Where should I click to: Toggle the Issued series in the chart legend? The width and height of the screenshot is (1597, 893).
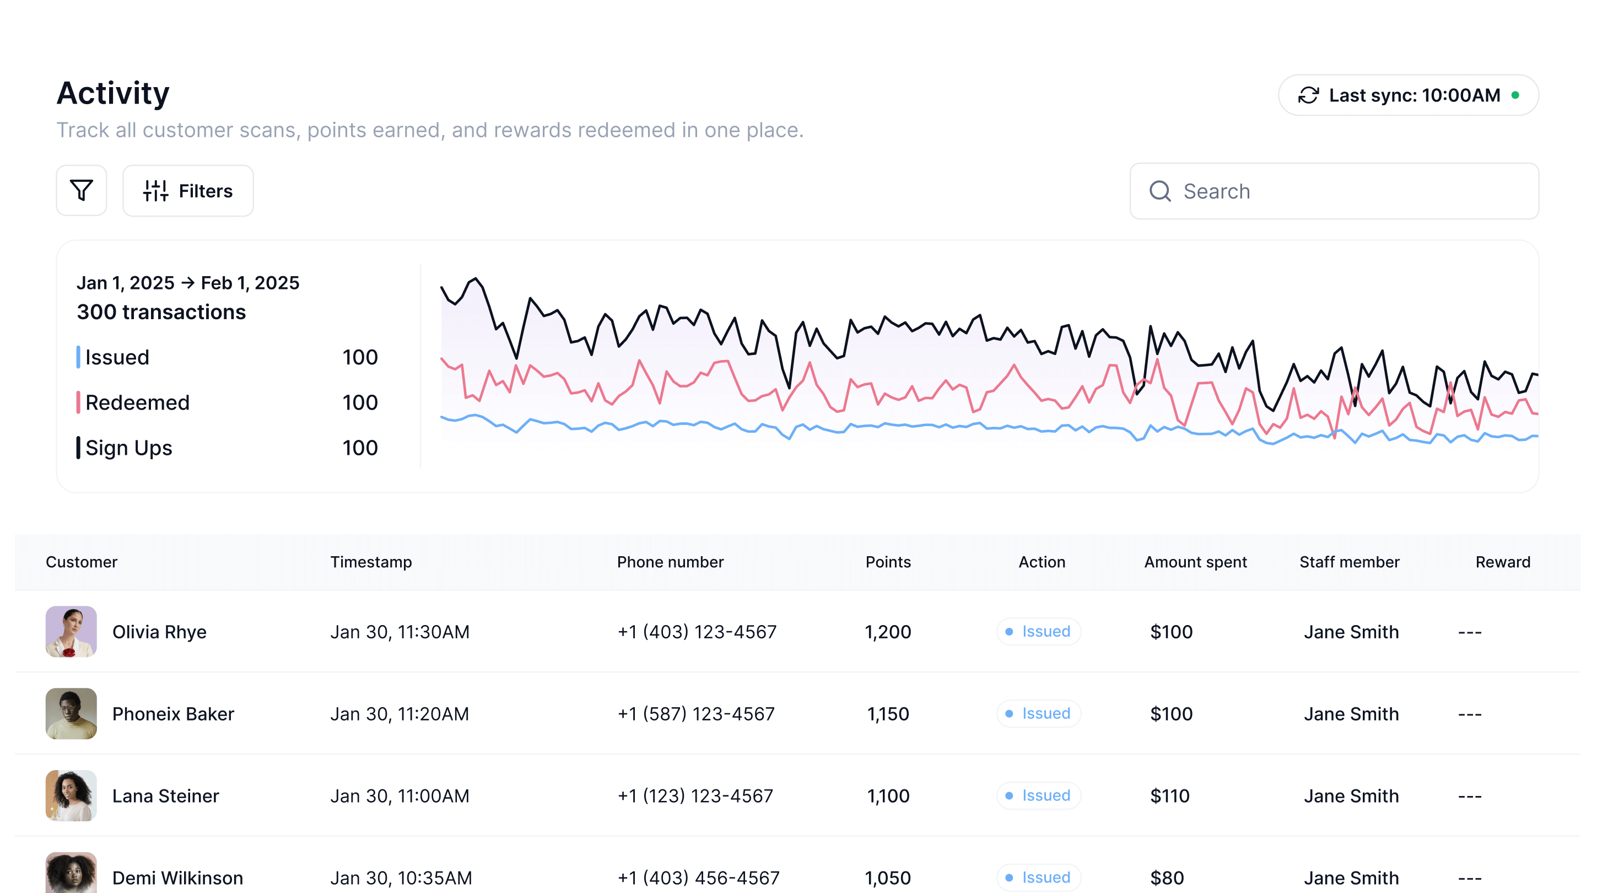(x=117, y=357)
